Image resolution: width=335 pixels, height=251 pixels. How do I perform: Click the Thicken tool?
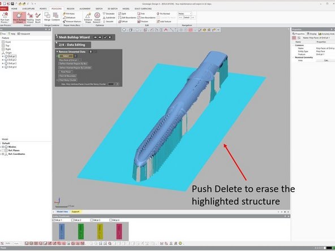pyautogui.click(x=143, y=21)
